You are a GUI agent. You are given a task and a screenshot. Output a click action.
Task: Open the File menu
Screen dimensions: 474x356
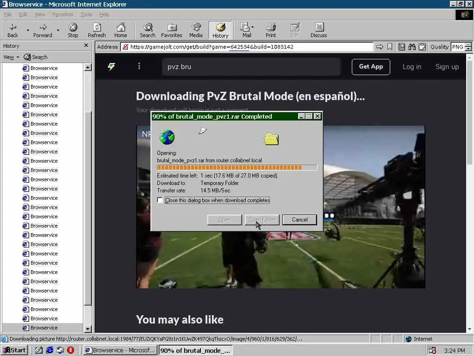point(8,14)
